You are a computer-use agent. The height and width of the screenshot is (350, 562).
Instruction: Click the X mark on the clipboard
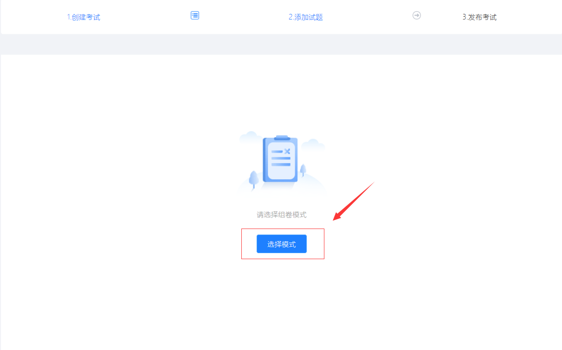point(287,151)
